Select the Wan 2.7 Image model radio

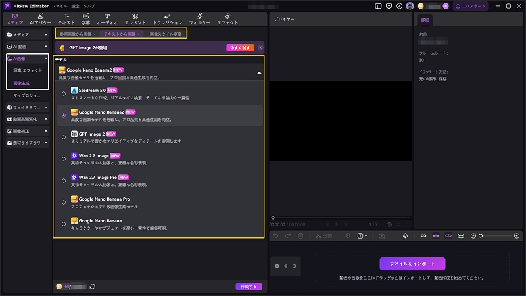pos(64,159)
